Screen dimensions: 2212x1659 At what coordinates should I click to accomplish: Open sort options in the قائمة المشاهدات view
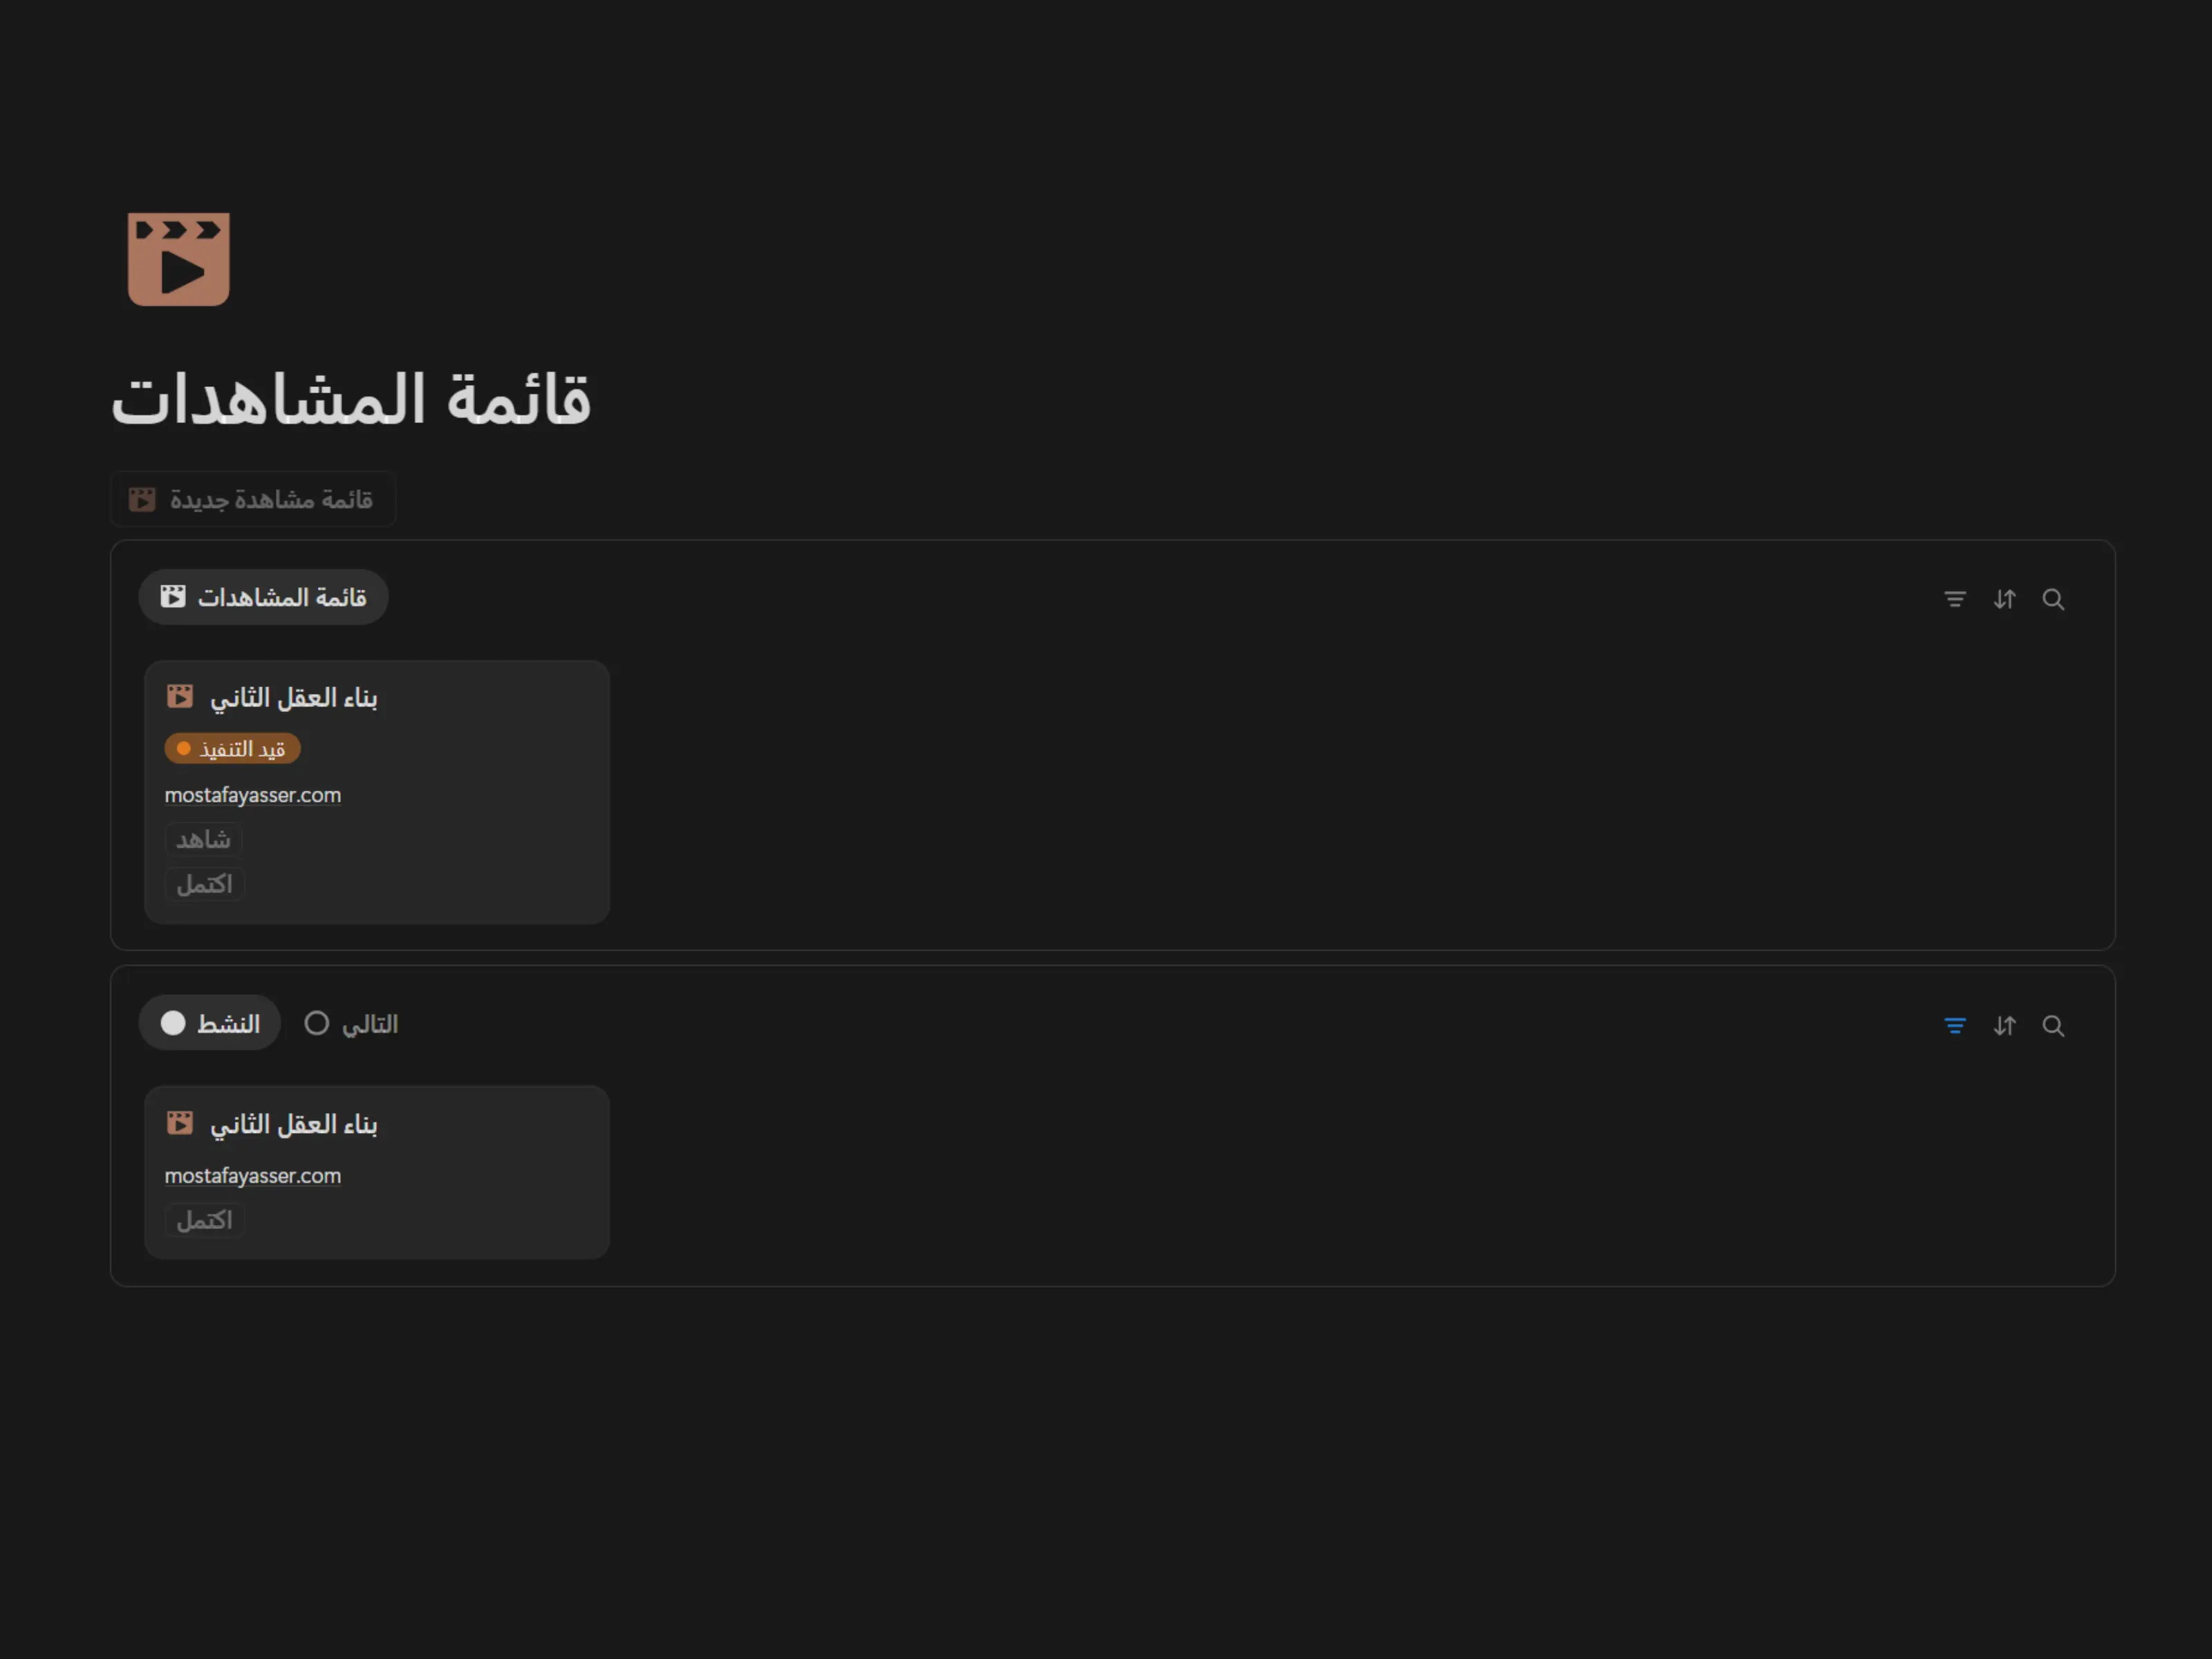(x=2004, y=599)
